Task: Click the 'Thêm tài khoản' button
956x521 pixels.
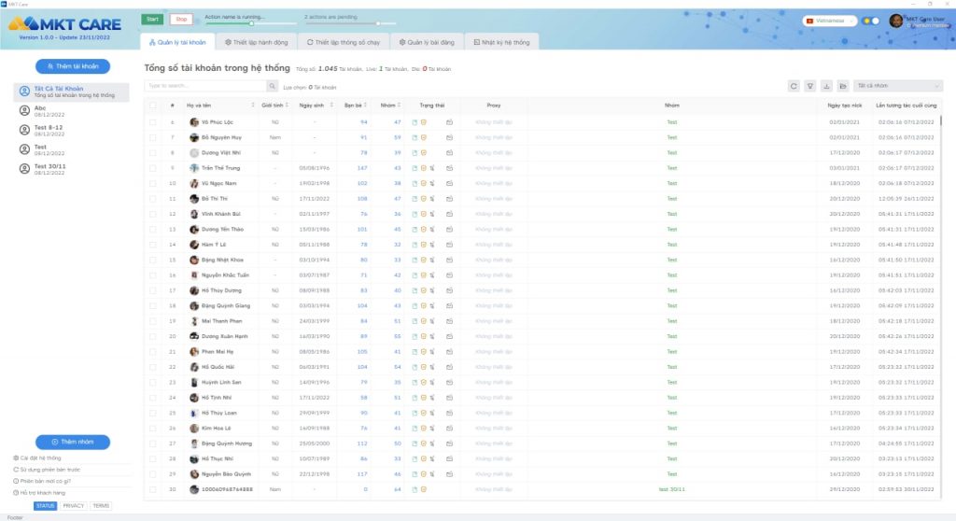Action: point(73,66)
